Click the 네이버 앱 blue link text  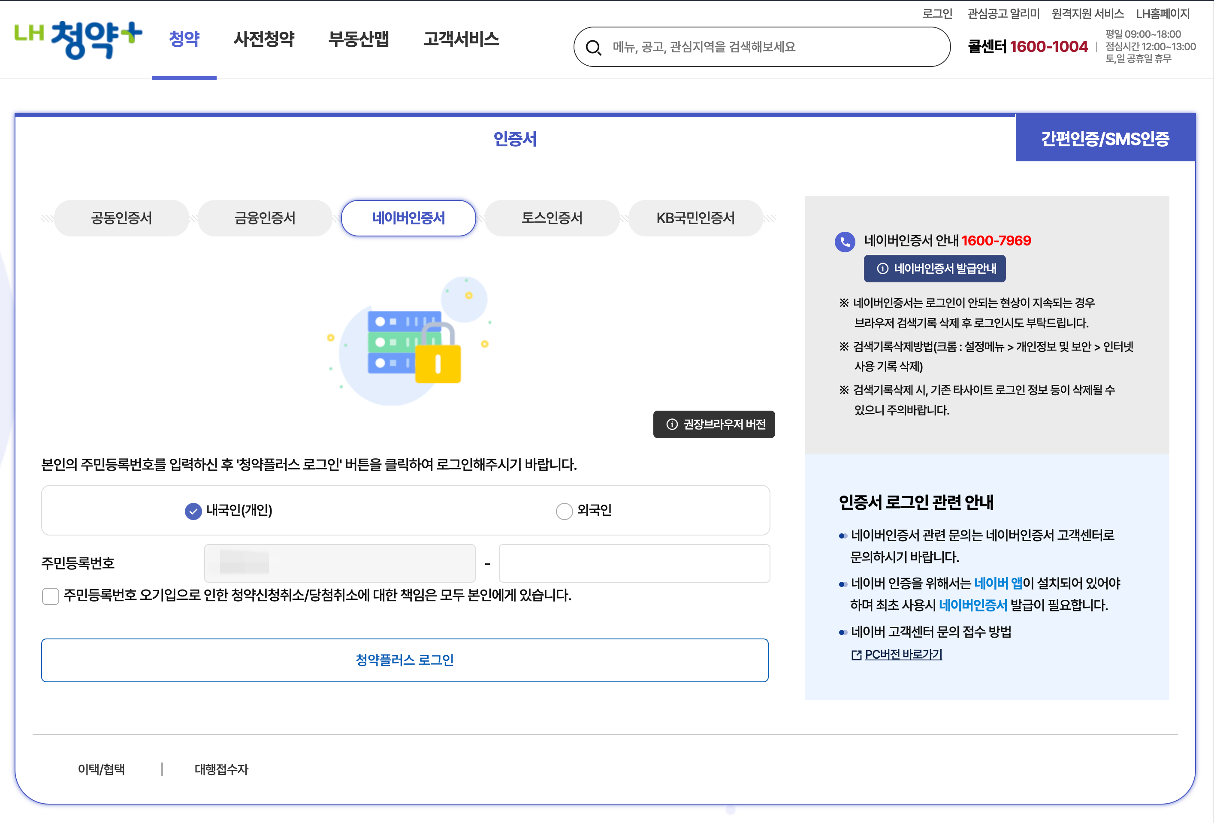[998, 583]
